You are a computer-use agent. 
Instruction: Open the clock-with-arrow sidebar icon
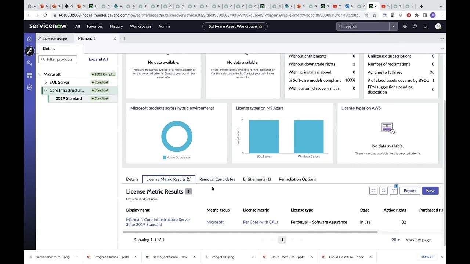30,63
